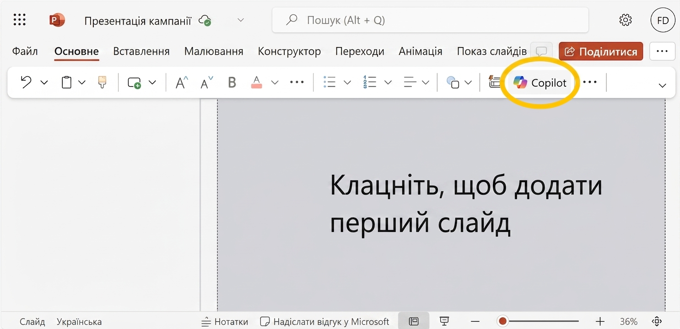Apply numbered list

(369, 82)
